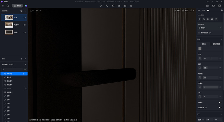224x122 pixels.
Task: Switch to the first properties panel tab
Action: pos(199,11)
